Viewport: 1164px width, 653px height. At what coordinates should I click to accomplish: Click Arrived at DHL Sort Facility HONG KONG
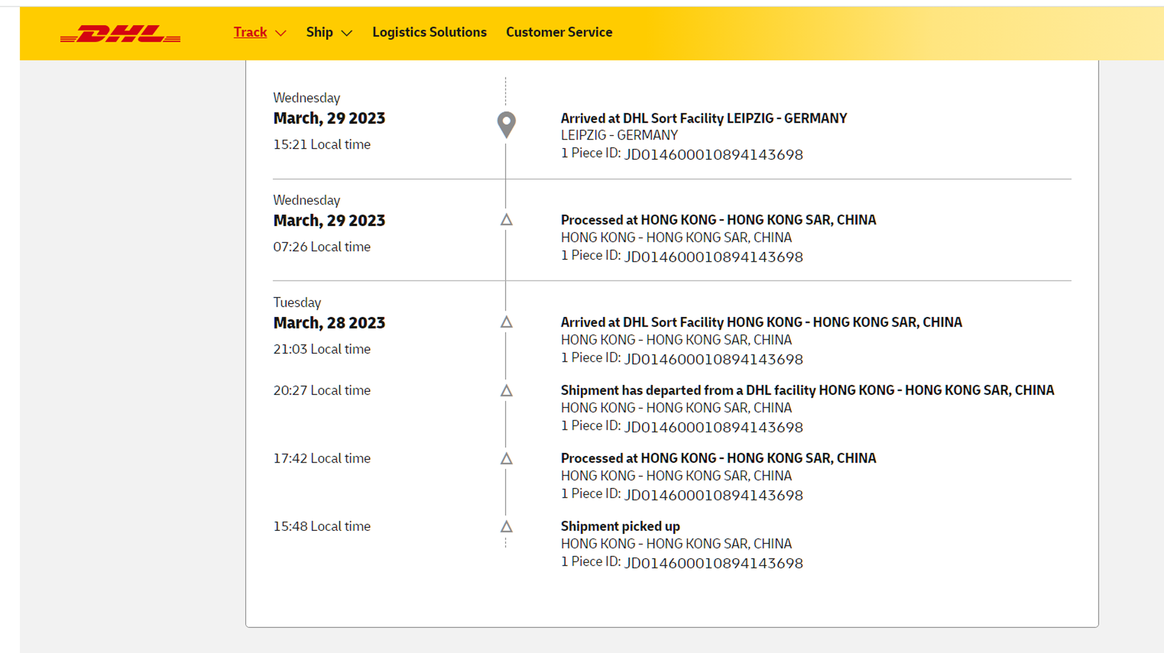[x=760, y=322]
